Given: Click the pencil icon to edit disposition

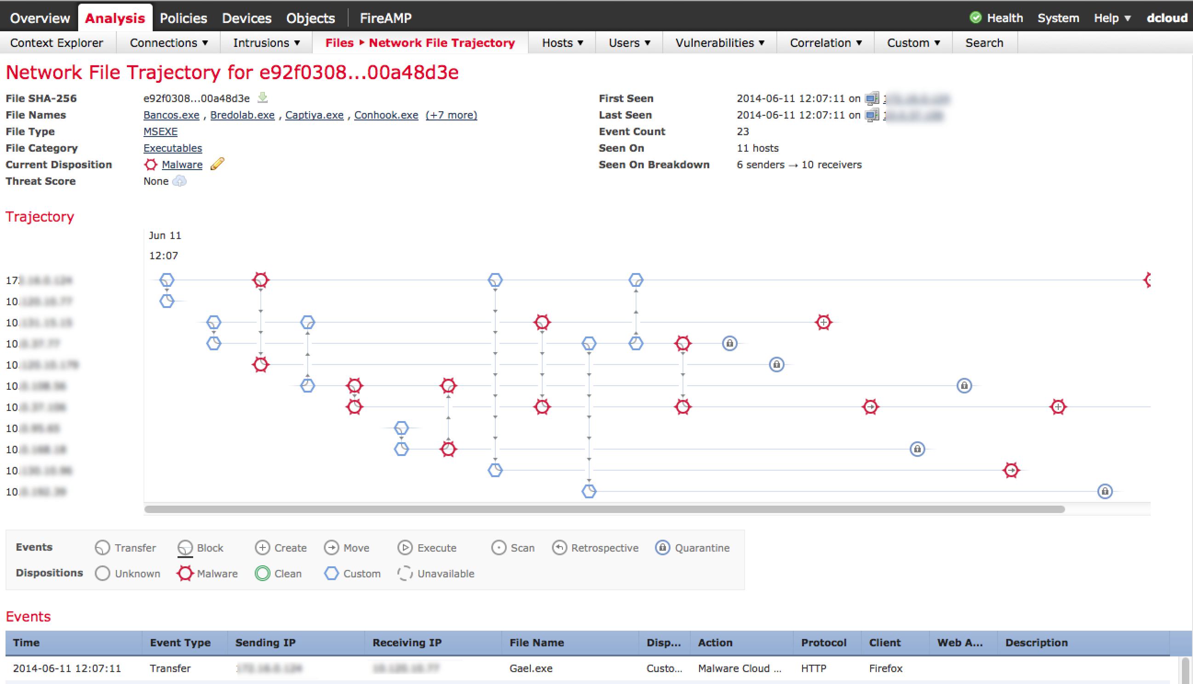Looking at the screenshot, I should (217, 164).
